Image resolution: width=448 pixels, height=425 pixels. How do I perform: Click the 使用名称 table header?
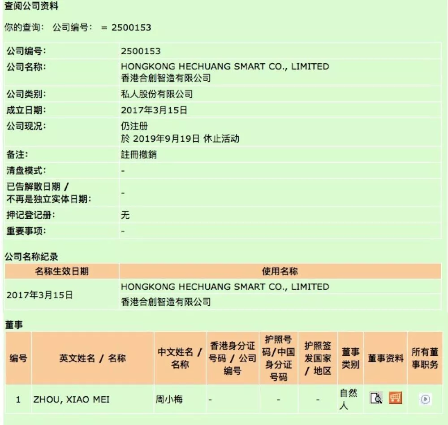[x=280, y=271]
